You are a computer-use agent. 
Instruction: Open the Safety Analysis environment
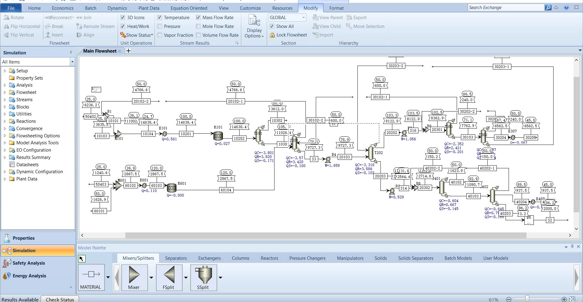(x=29, y=263)
